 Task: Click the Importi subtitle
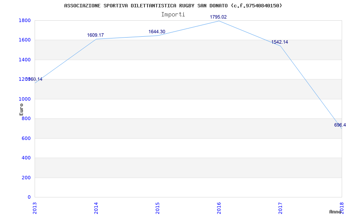(173, 15)
